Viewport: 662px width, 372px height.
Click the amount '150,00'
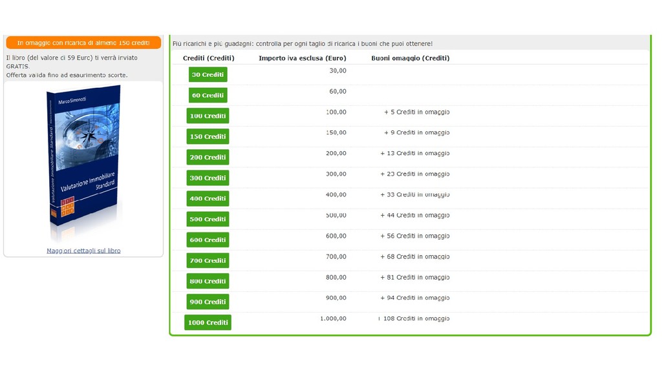[336, 132]
